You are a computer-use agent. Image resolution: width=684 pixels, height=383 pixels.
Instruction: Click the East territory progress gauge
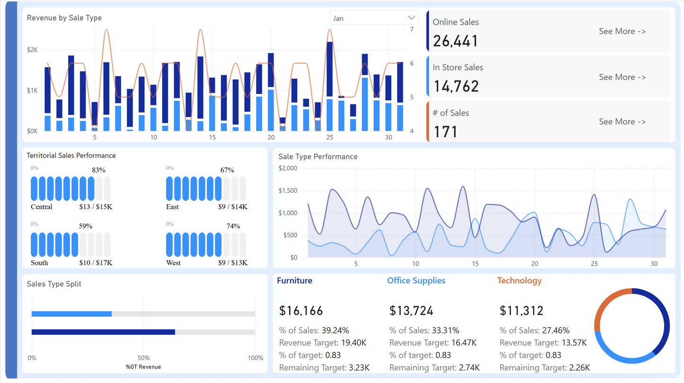[x=206, y=189]
